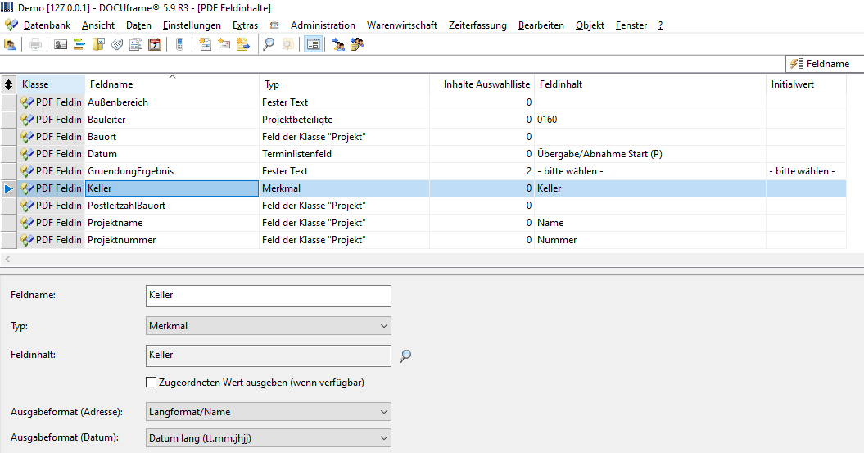Click 'Übergabe/Abnahme Start (P)' cell
864x453 pixels.
(x=650, y=154)
